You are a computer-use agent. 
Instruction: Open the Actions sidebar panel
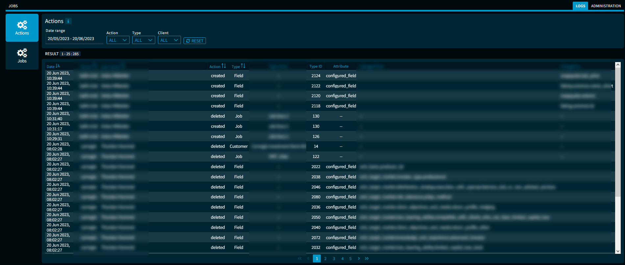(x=22, y=28)
